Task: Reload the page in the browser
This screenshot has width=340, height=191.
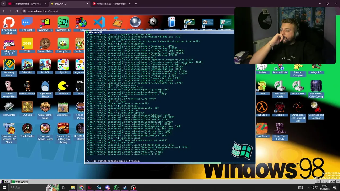Action: point(16,11)
